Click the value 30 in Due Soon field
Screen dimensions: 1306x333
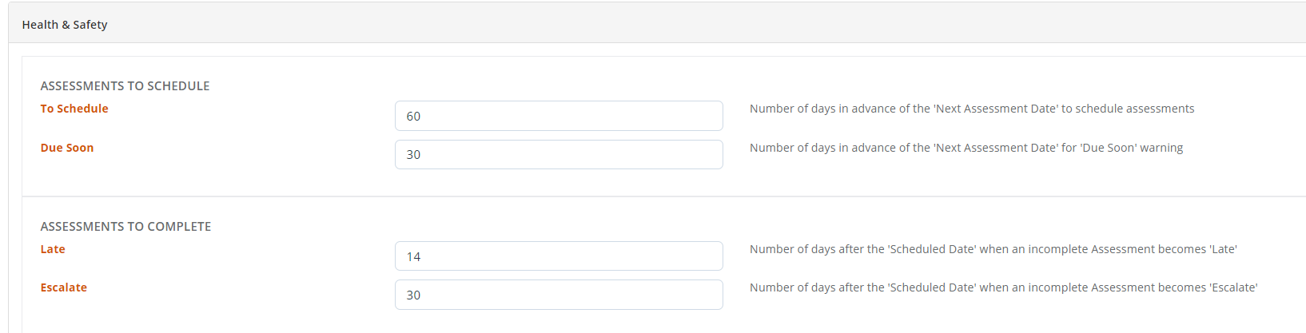tap(413, 155)
